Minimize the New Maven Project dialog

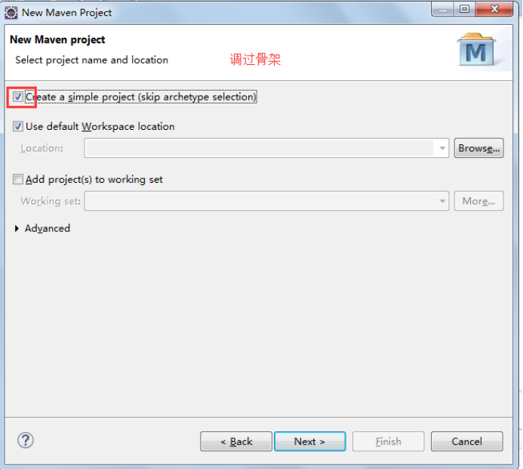(x=442, y=9)
